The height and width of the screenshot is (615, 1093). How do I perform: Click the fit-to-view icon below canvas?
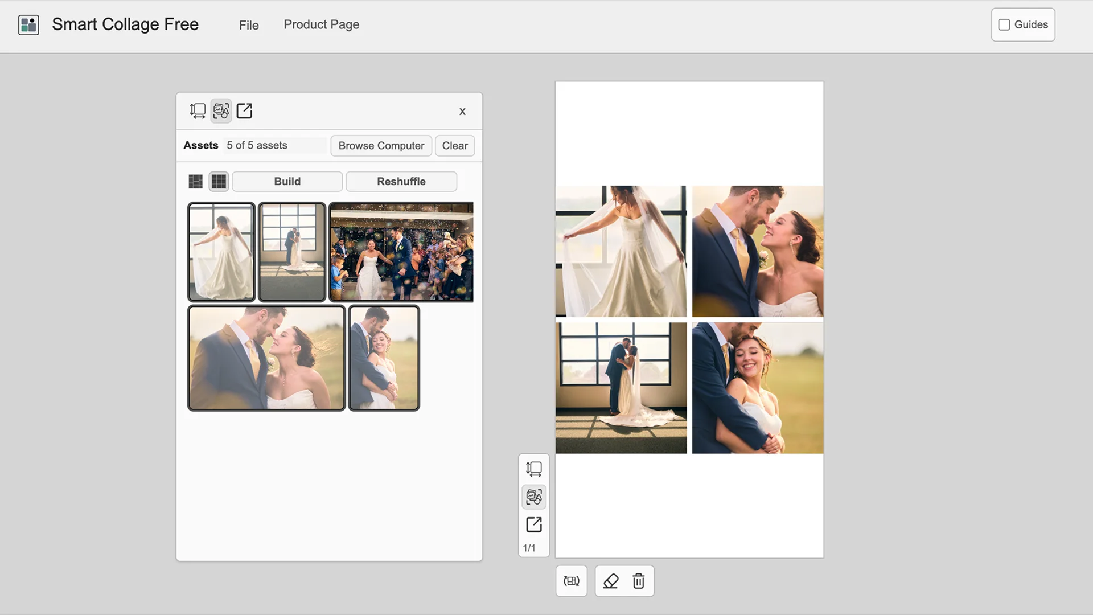[572, 581]
